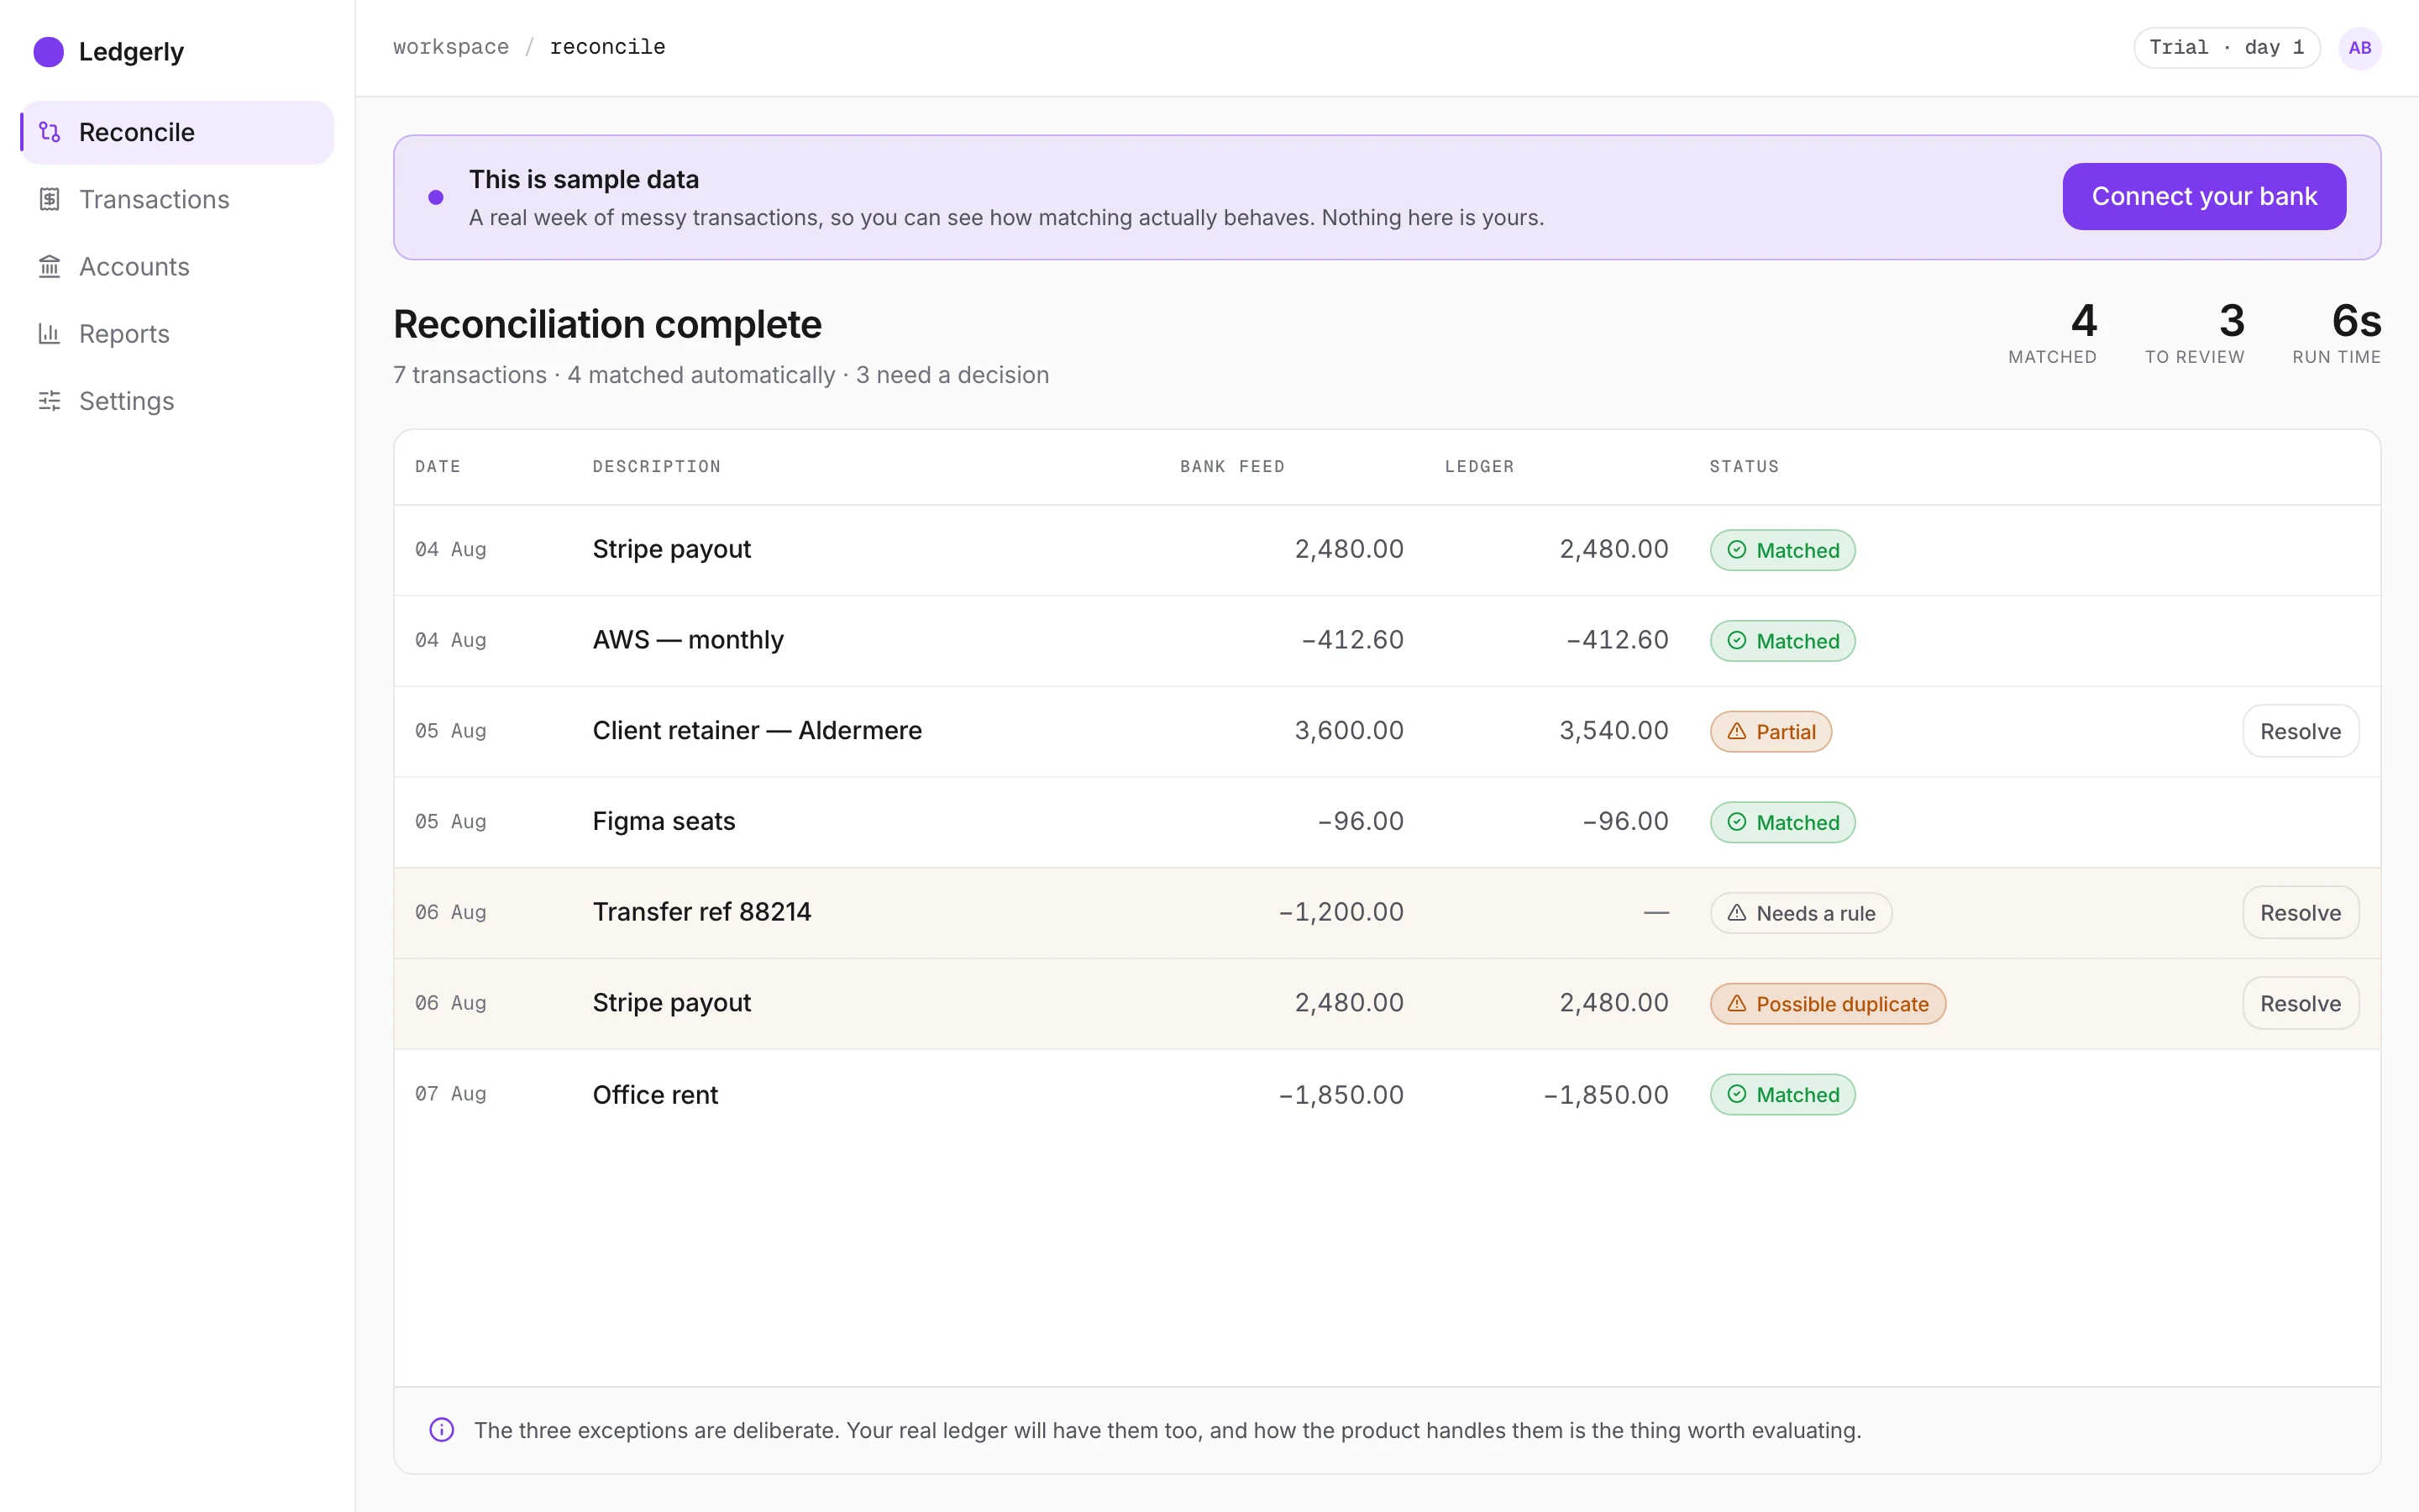Click the Transactions receipt icon
Viewport: 2419px width, 1512px height.
click(x=49, y=199)
